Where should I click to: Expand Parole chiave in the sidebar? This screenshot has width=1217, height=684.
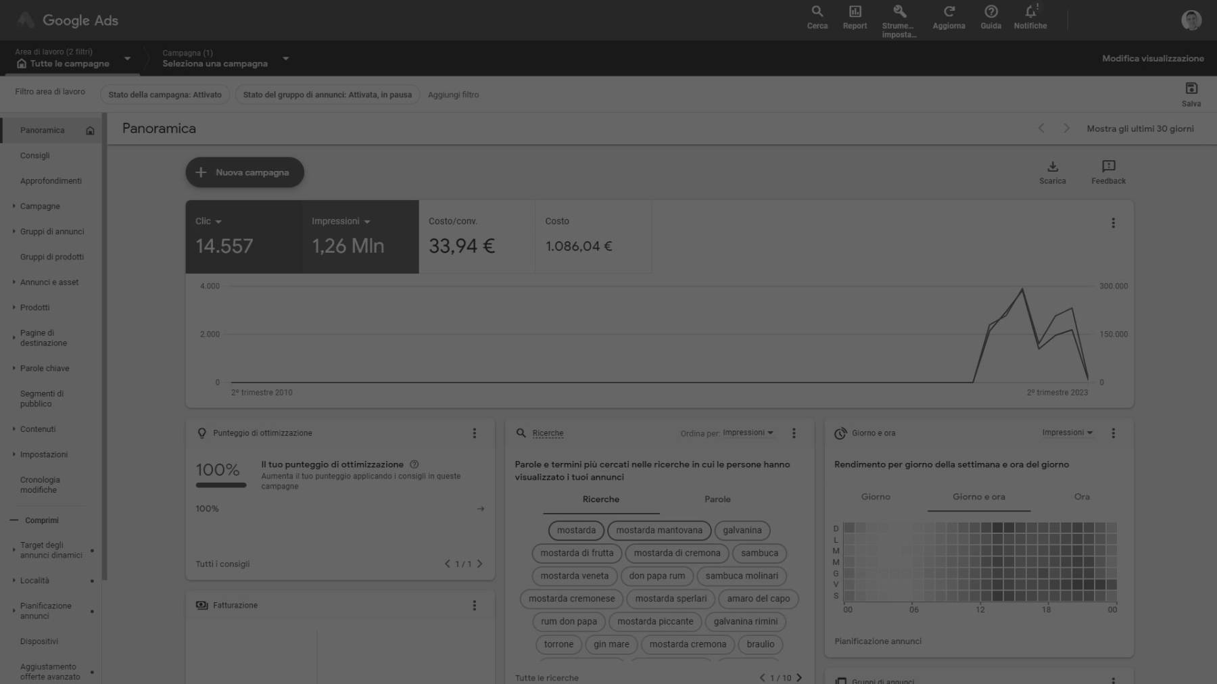pos(14,368)
